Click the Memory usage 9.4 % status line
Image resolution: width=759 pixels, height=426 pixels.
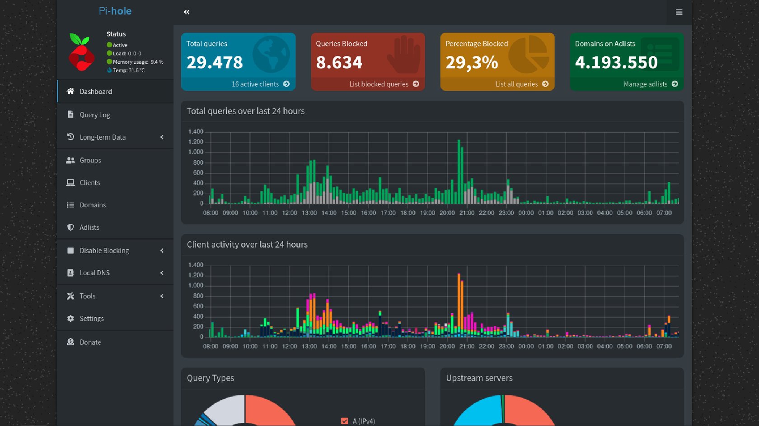tap(135, 62)
